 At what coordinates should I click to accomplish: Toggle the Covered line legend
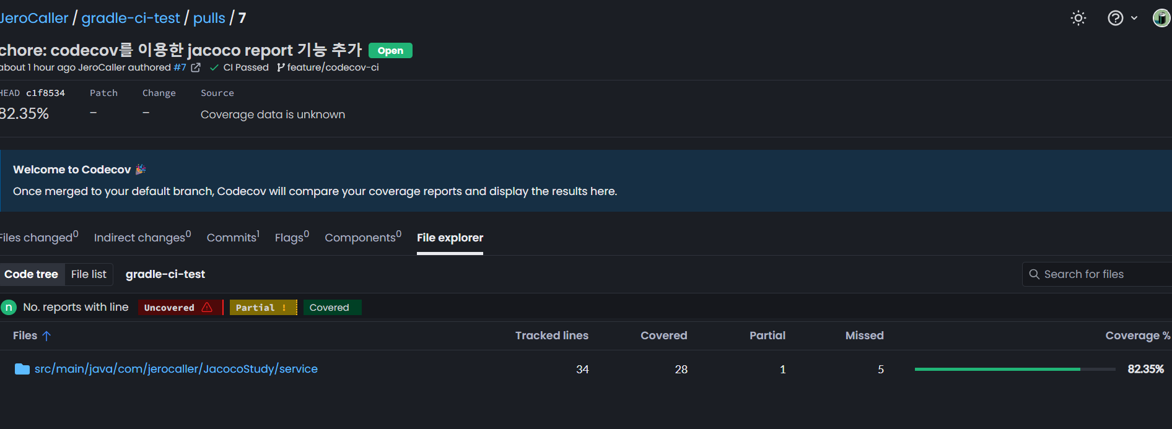pos(331,308)
